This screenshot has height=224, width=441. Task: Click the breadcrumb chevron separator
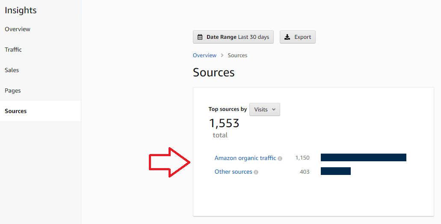pos(222,55)
